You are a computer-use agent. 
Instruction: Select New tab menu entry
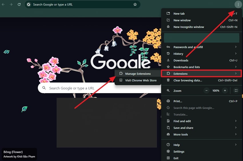point(202,14)
